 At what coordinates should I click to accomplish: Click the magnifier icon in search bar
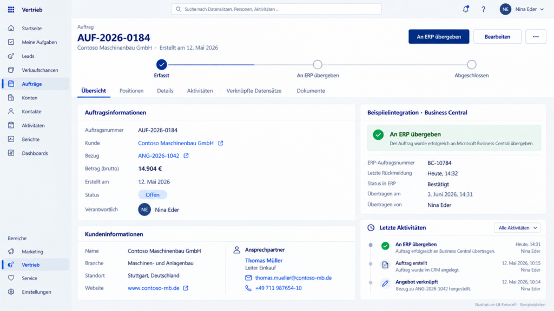pyautogui.click(x=179, y=9)
